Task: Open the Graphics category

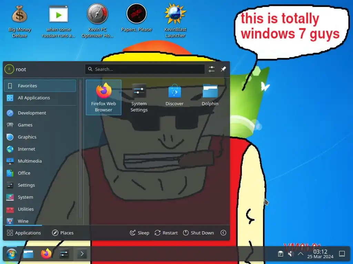Action: (x=40, y=137)
